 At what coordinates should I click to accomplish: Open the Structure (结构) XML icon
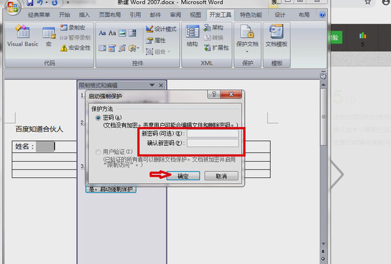point(192,31)
